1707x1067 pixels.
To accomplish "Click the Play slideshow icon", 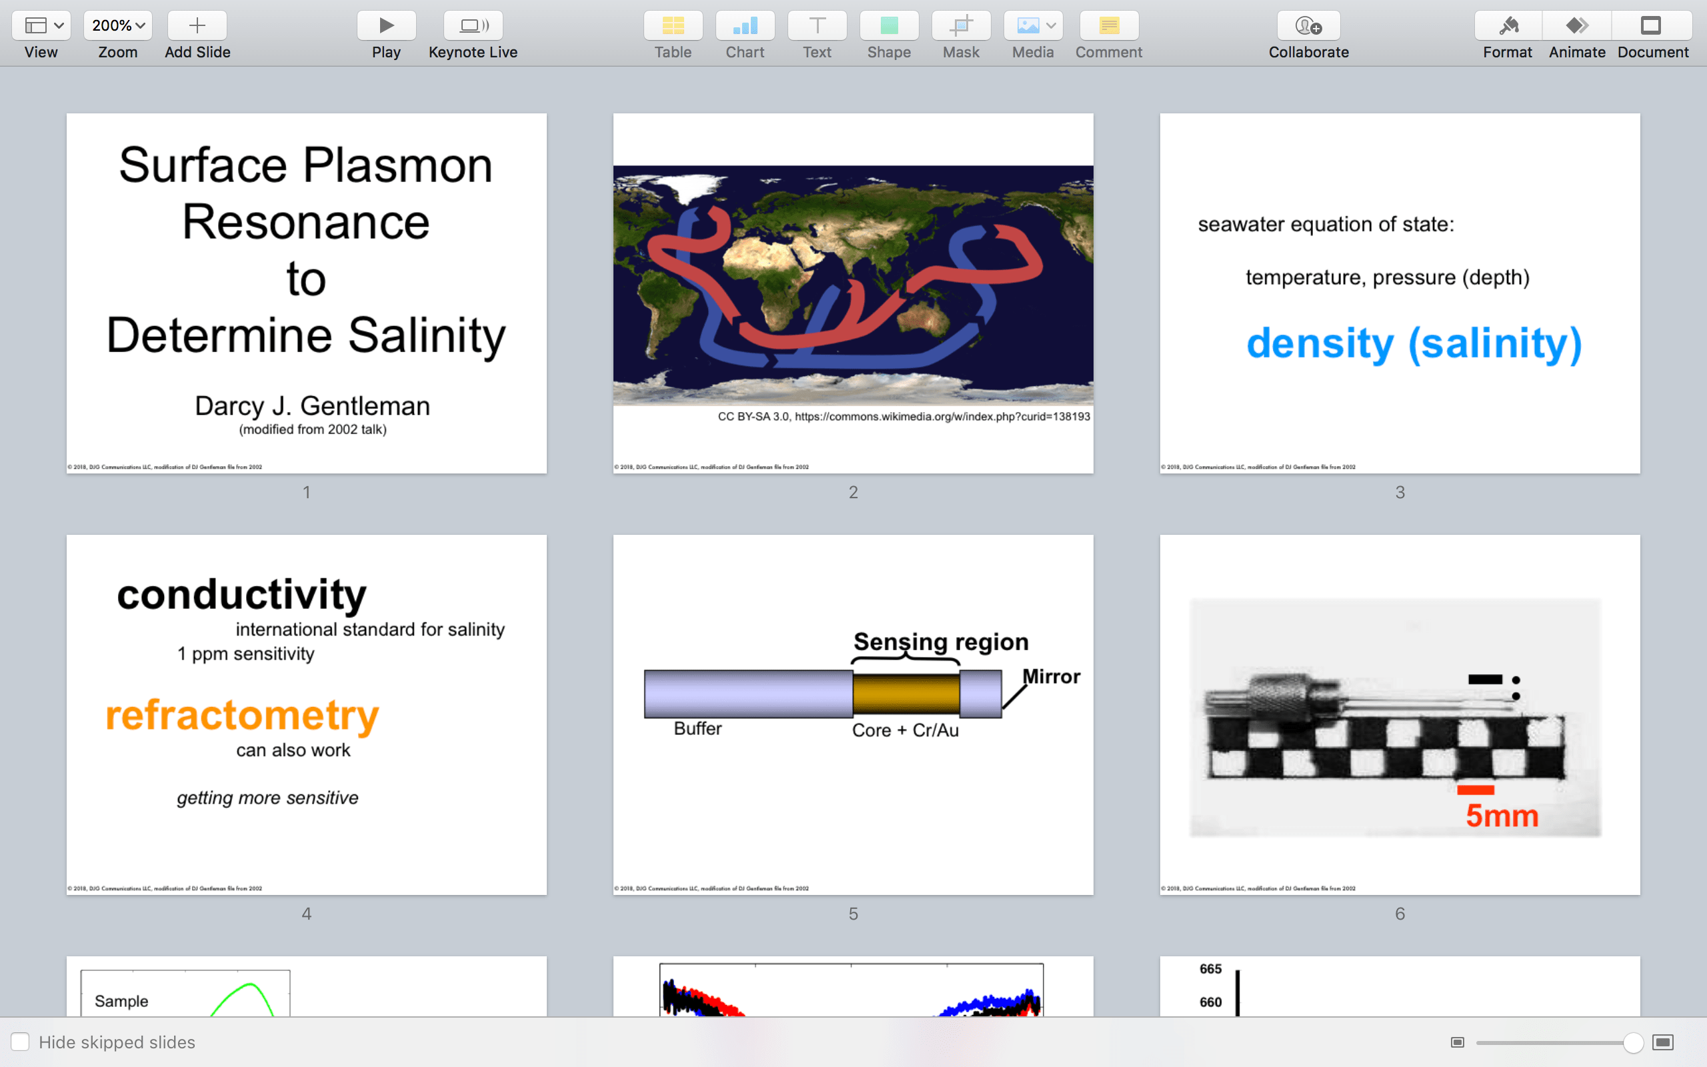I will [x=386, y=26].
